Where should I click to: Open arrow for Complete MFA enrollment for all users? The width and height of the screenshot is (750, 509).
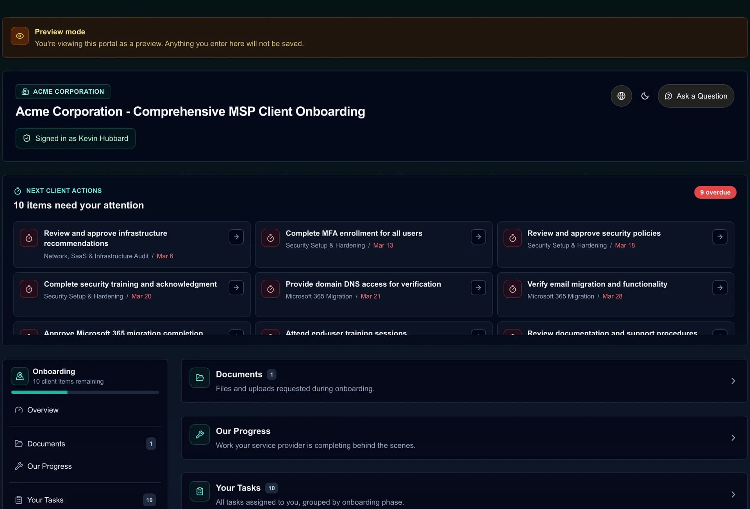coord(478,237)
